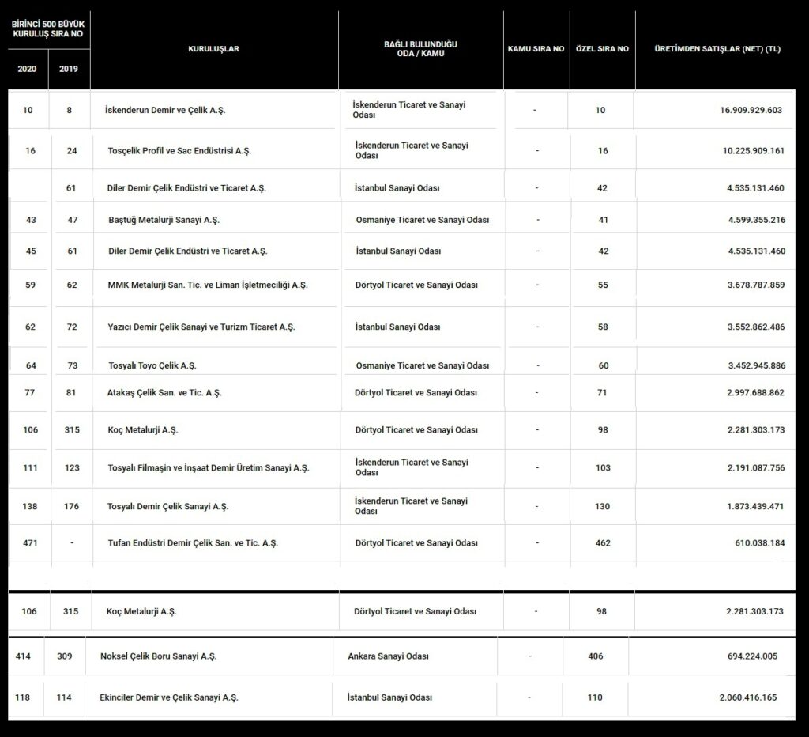Click the KAMU SIRA NO column header
Viewport: 809px width, 737px height.
tap(536, 49)
